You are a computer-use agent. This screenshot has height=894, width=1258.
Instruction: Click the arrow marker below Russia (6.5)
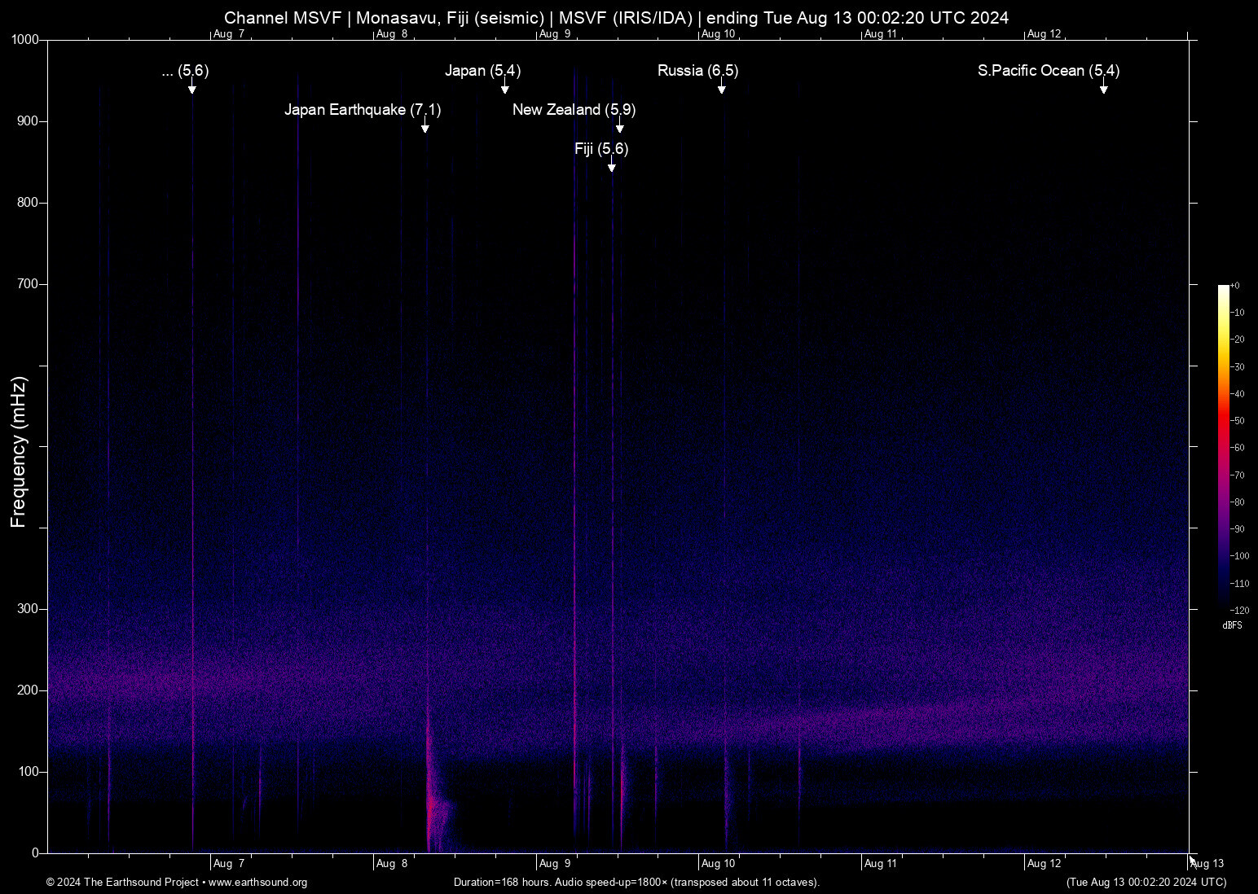pyautogui.click(x=721, y=89)
